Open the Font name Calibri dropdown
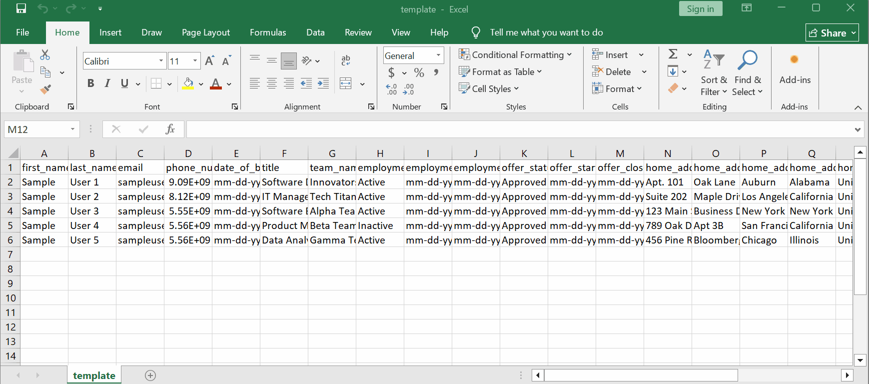This screenshot has width=869, height=384. pyautogui.click(x=161, y=61)
